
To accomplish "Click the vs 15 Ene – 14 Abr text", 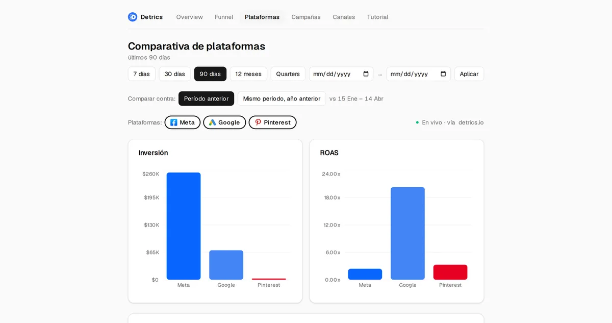I will click(356, 98).
